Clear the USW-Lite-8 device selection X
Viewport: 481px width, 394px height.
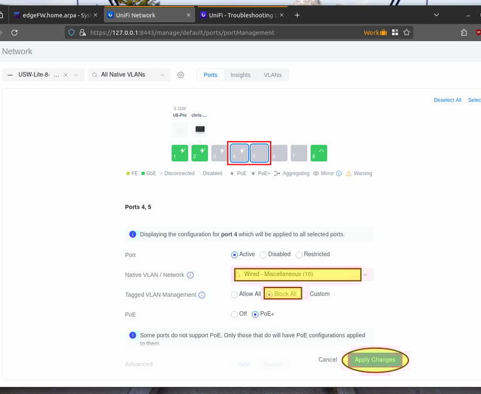(x=66, y=75)
